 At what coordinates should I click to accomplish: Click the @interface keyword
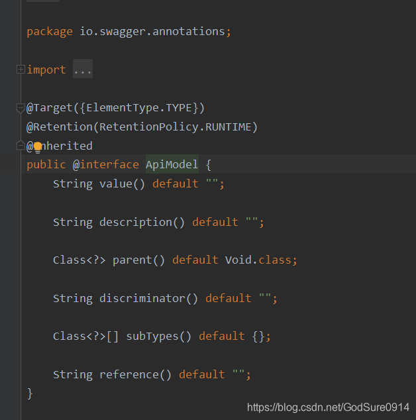pyautogui.click(x=106, y=164)
